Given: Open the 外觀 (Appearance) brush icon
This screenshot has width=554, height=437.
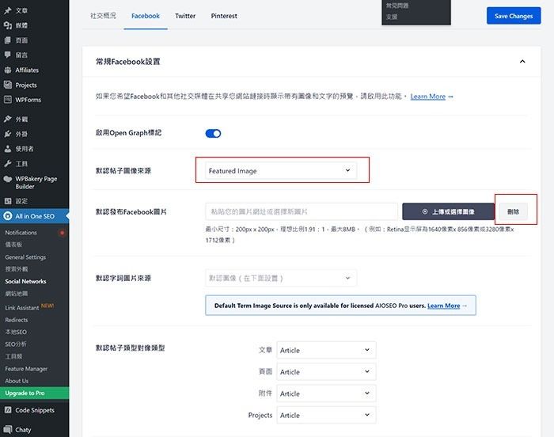Looking at the screenshot, I should [x=8, y=120].
